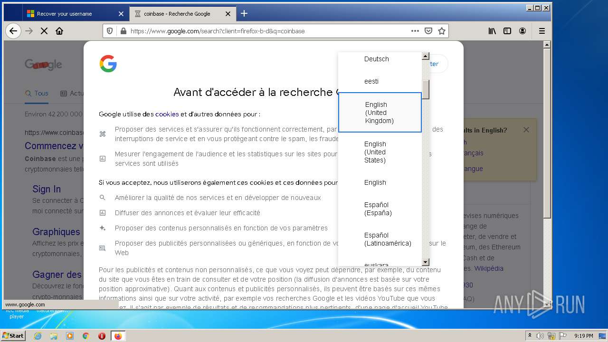Open the Sign In sitelink
Image resolution: width=608 pixels, height=342 pixels.
(x=47, y=189)
